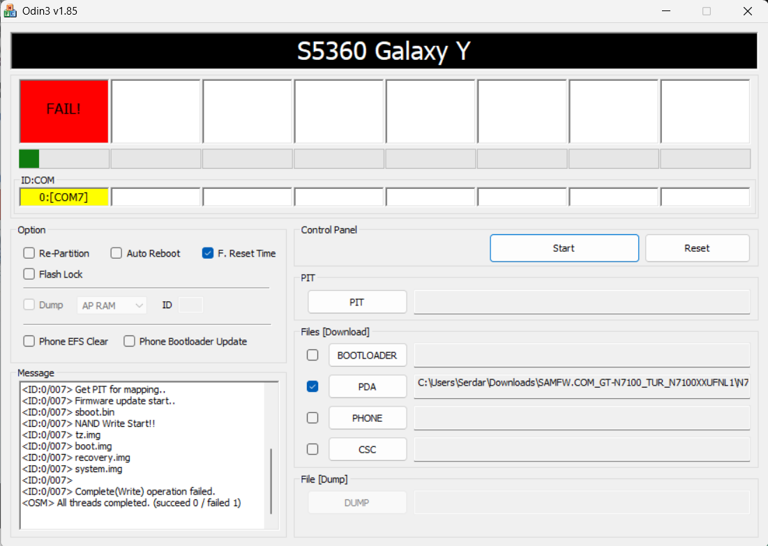Screen dimensions: 768x546
Task: Click the PIT file path field
Action: pos(582,302)
